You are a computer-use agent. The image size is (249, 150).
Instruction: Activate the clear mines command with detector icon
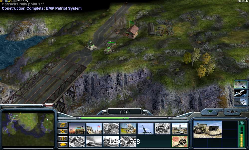(x=180, y=141)
